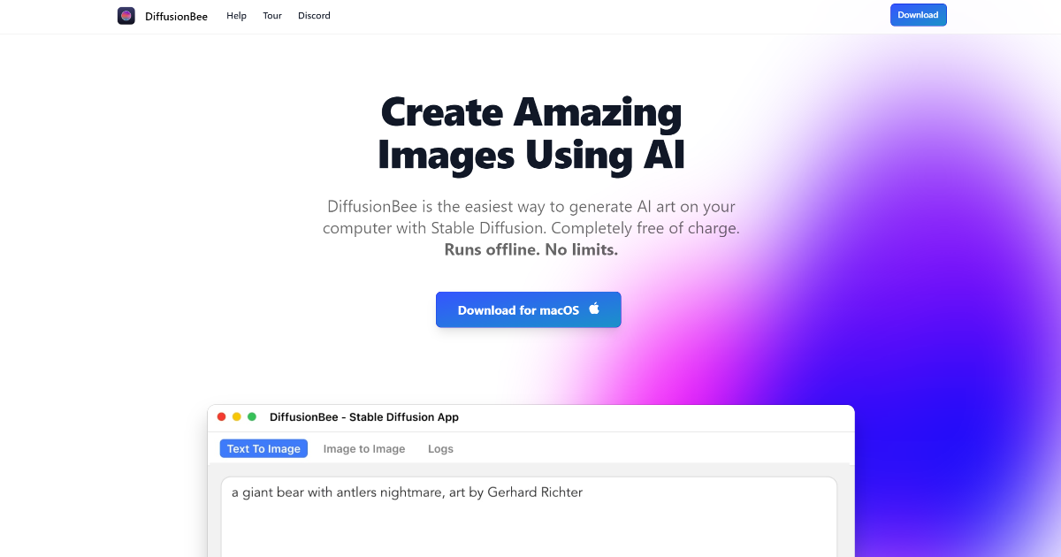This screenshot has width=1061, height=557.
Task: Click the yellow minimize dot in the app preview
Action: pyautogui.click(x=237, y=417)
